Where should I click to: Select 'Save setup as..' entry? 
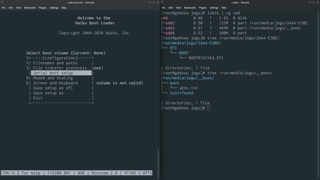[50, 93]
